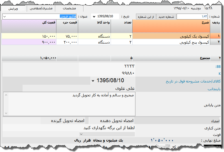224x152 pixels.
Task: Open the مشتری/متقاضی tab
Action: point(41,8)
